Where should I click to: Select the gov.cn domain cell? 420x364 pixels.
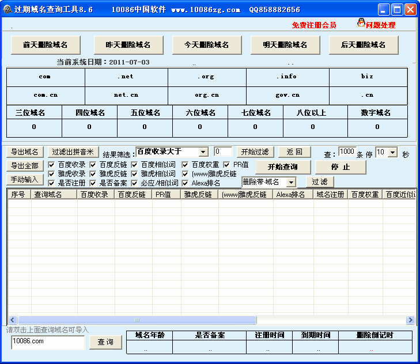click(x=287, y=96)
